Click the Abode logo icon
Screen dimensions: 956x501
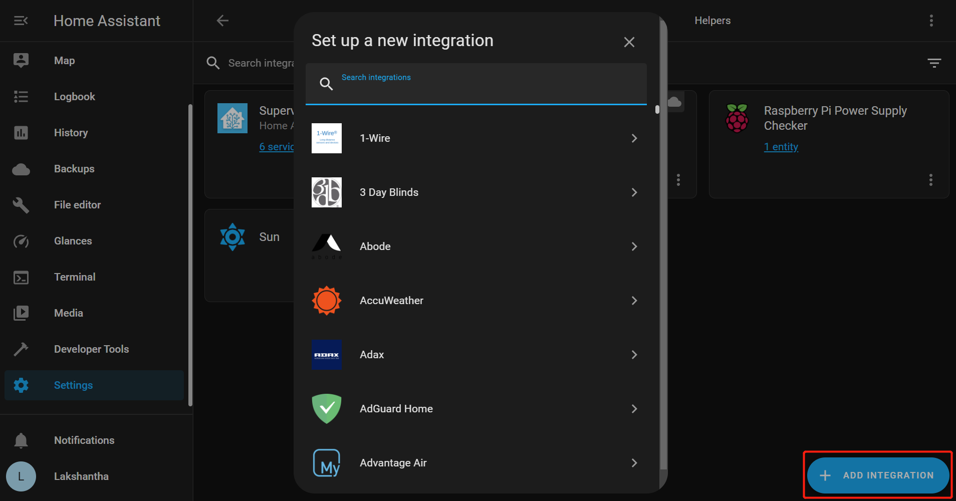(x=327, y=246)
